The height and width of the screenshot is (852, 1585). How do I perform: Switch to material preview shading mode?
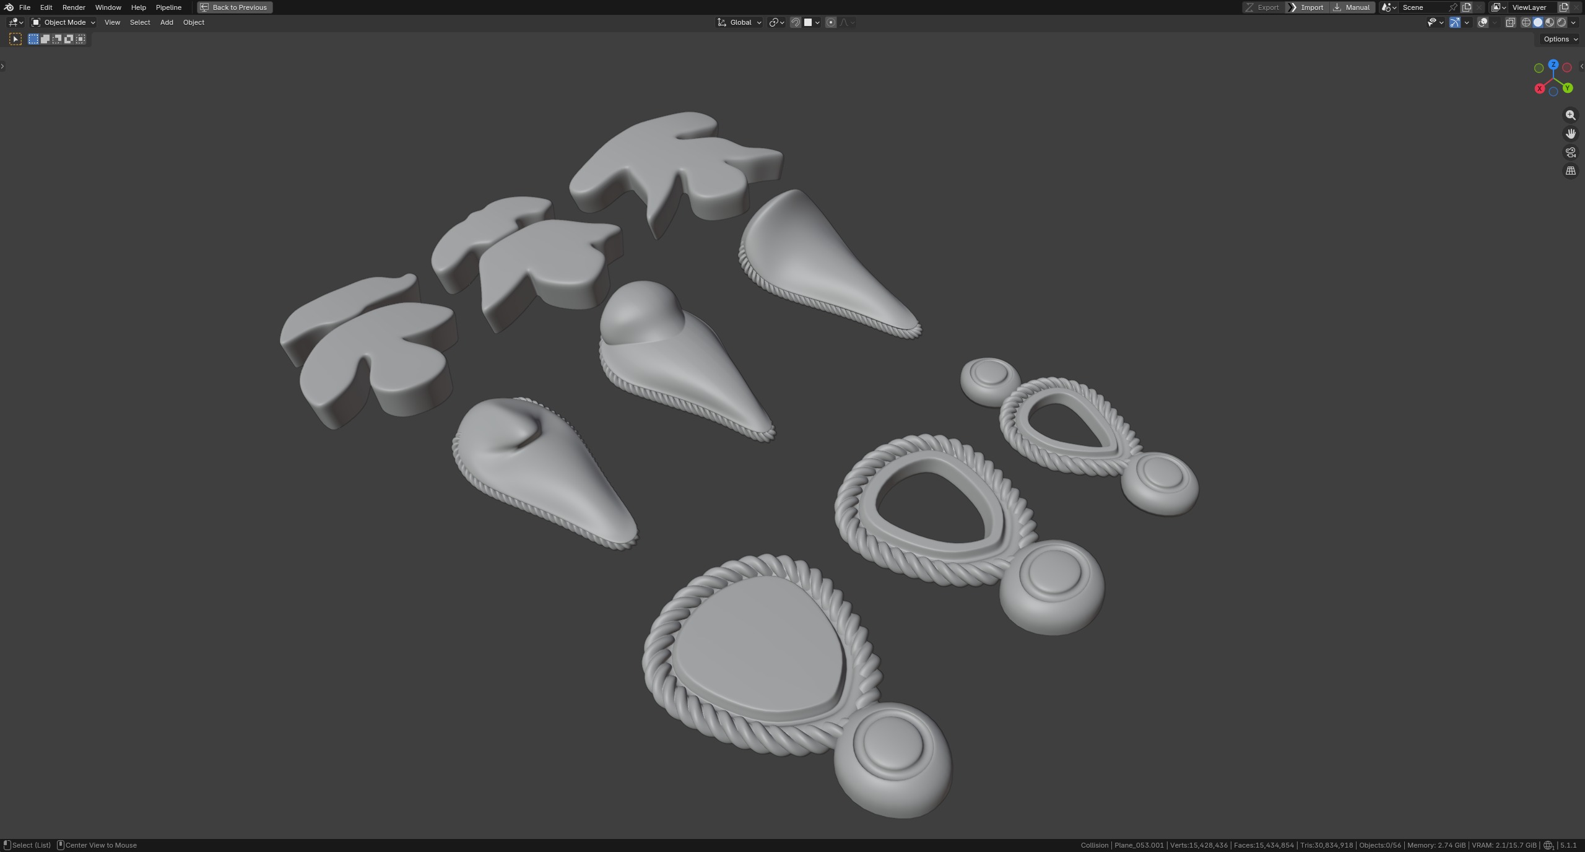(x=1550, y=22)
